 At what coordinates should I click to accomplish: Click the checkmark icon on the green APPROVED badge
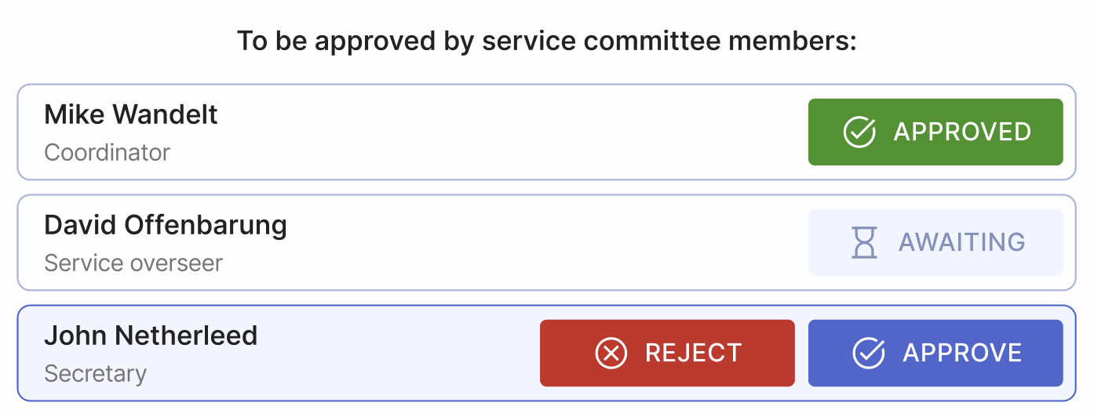tap(859, 132)
